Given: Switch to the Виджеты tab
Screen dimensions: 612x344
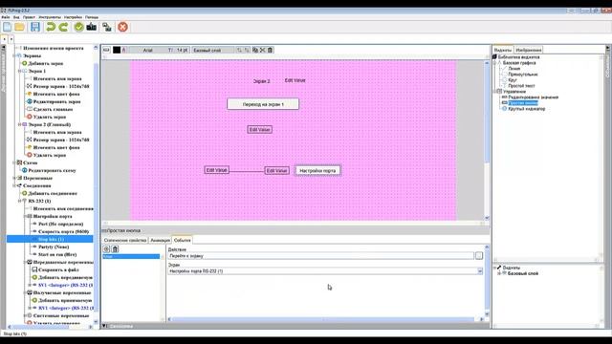Looking at the screenshot, I should pos(503,50).
